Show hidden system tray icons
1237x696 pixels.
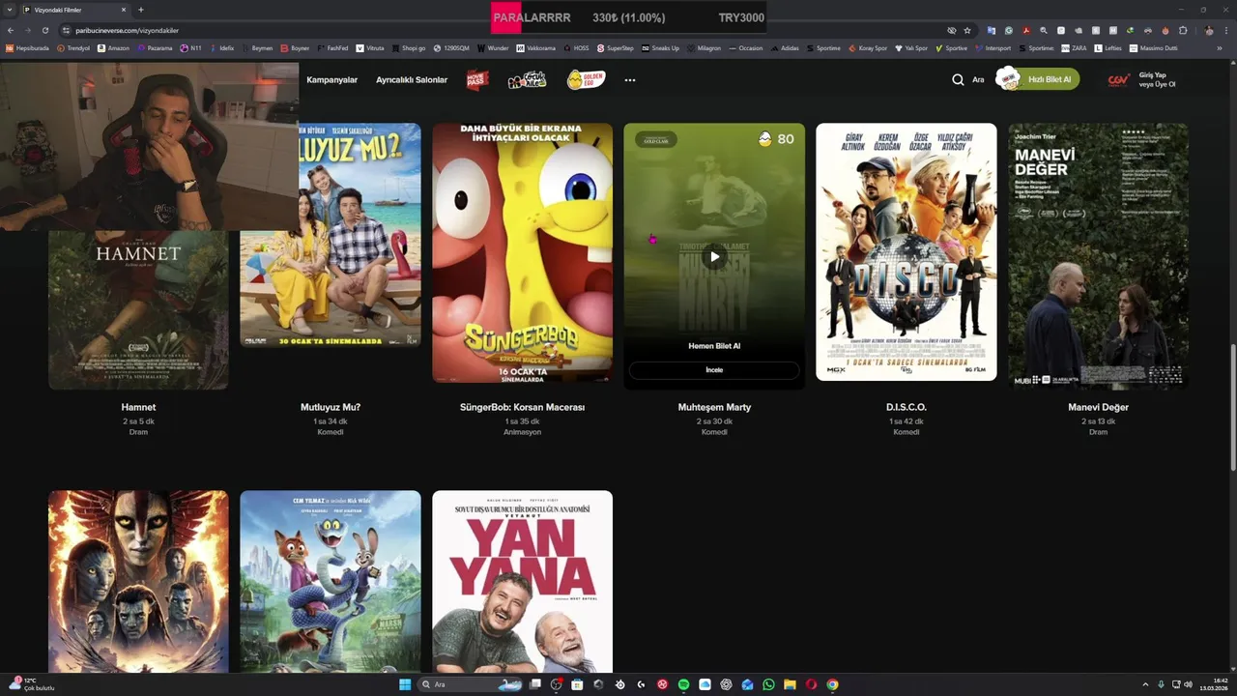pos(1145,684)
